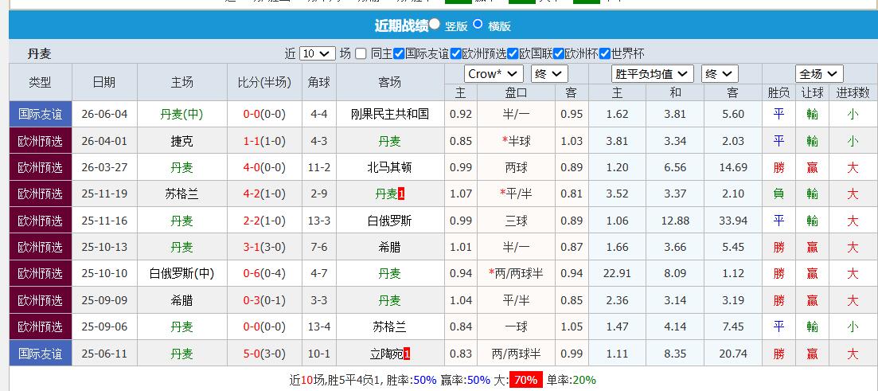Open the 近10场 count dropdown
Image resolution: width=878 pixels, height=391 pixels.
pyautogui.click(x=318, y=54)
